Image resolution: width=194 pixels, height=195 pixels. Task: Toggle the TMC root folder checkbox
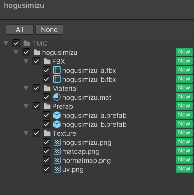(16, 43)
